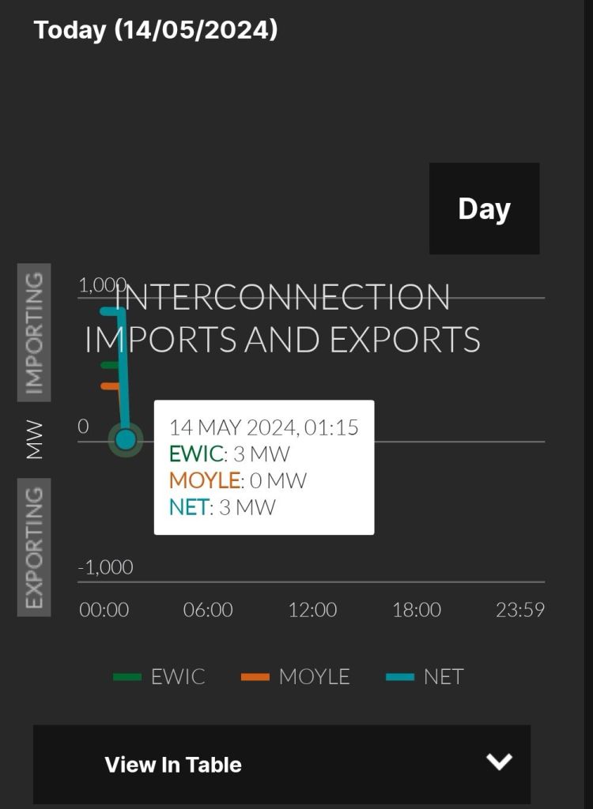593x809 pixels.
Task: Click the vertical EXPORTING axis label
Action: 34,547
